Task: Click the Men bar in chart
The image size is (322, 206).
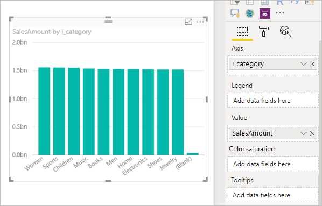Action: click(x=118, y=112)
